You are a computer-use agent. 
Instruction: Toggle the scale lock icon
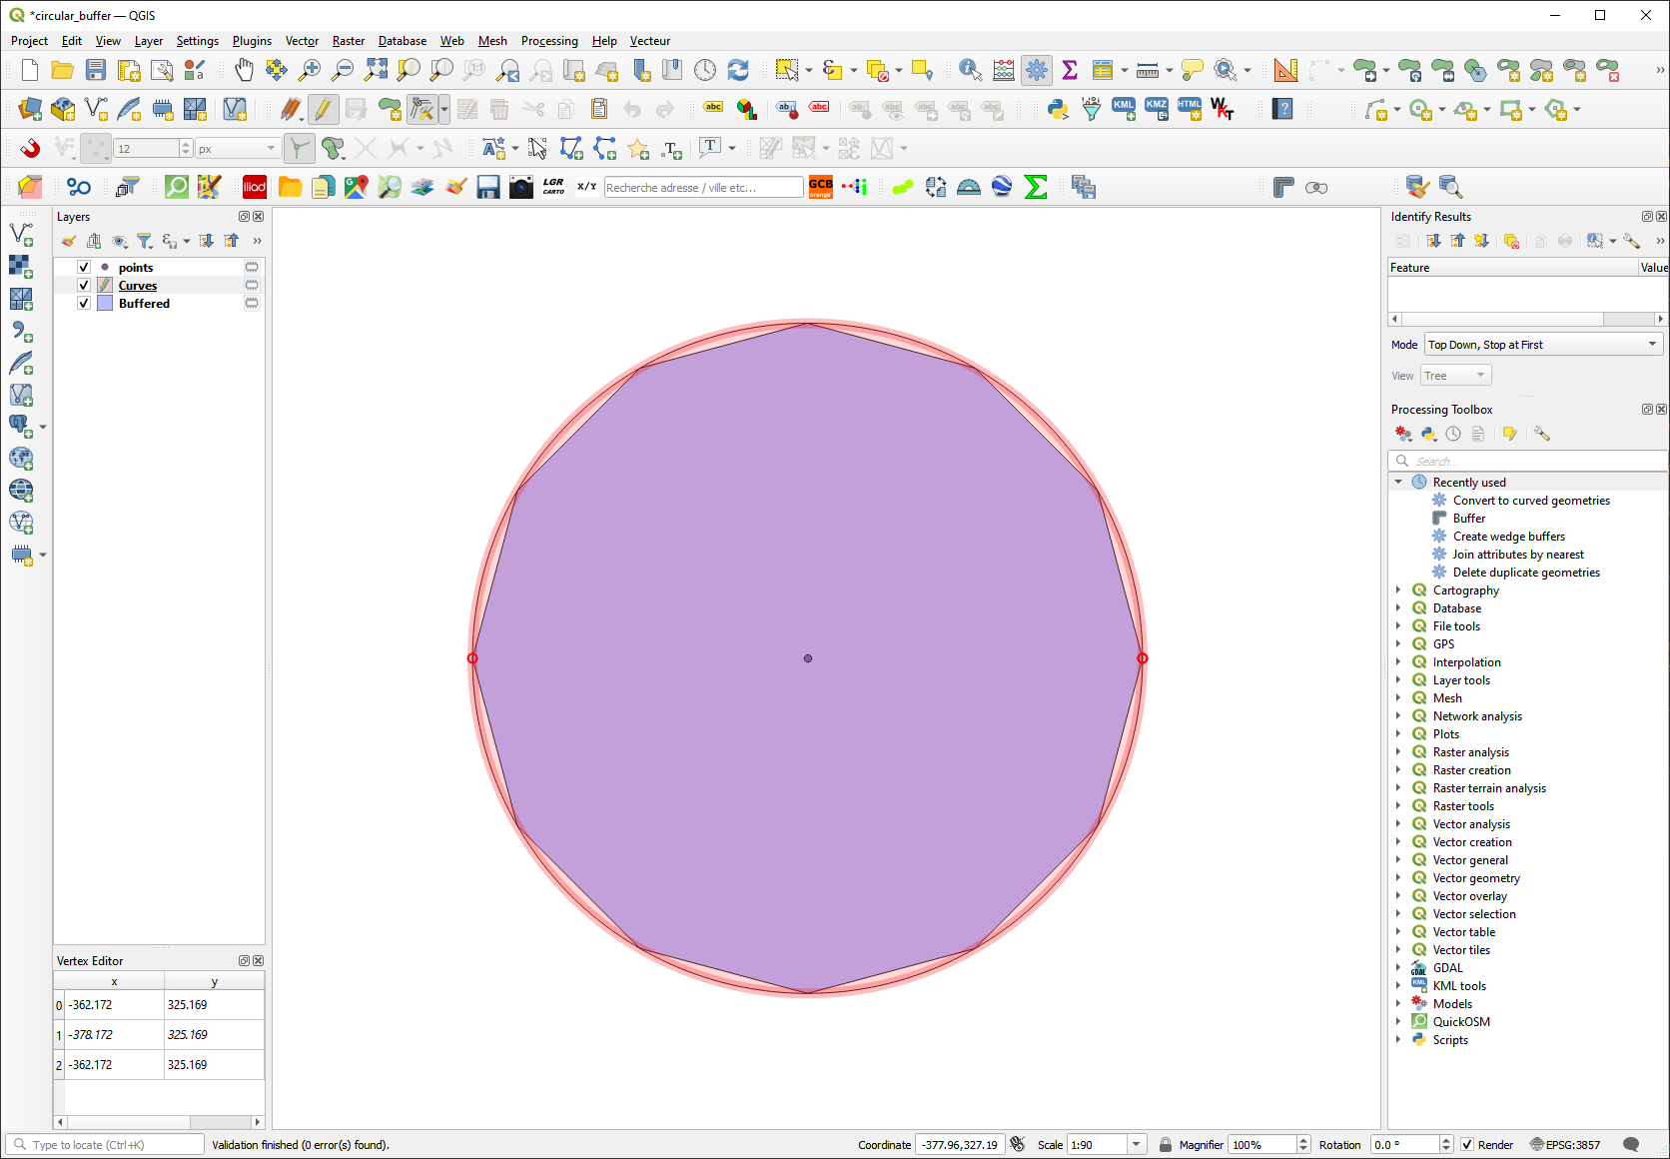[1166, 1145]
